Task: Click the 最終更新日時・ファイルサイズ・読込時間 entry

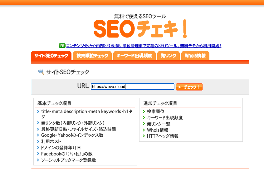Action: (78, 129)
